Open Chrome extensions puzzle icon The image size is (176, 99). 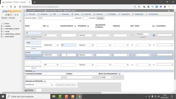[165, 7]
